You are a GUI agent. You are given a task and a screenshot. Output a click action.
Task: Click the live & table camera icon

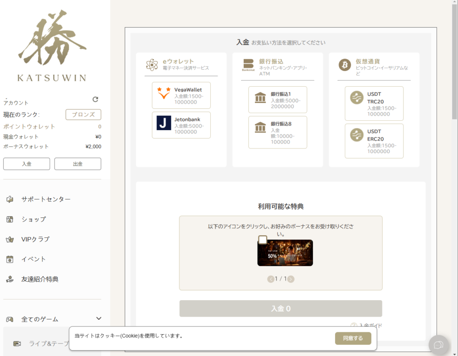pyautogui.click(x=17, y=344)
